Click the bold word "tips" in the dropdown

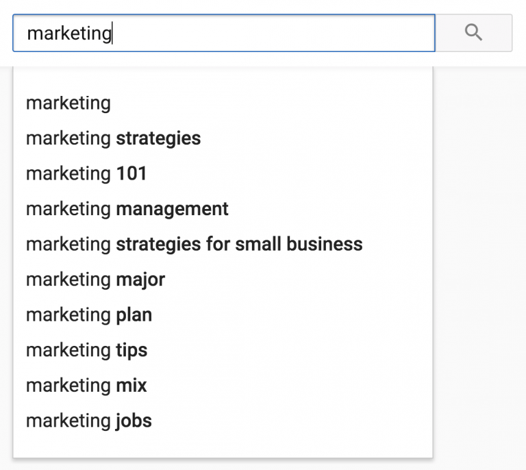(131, 351)
